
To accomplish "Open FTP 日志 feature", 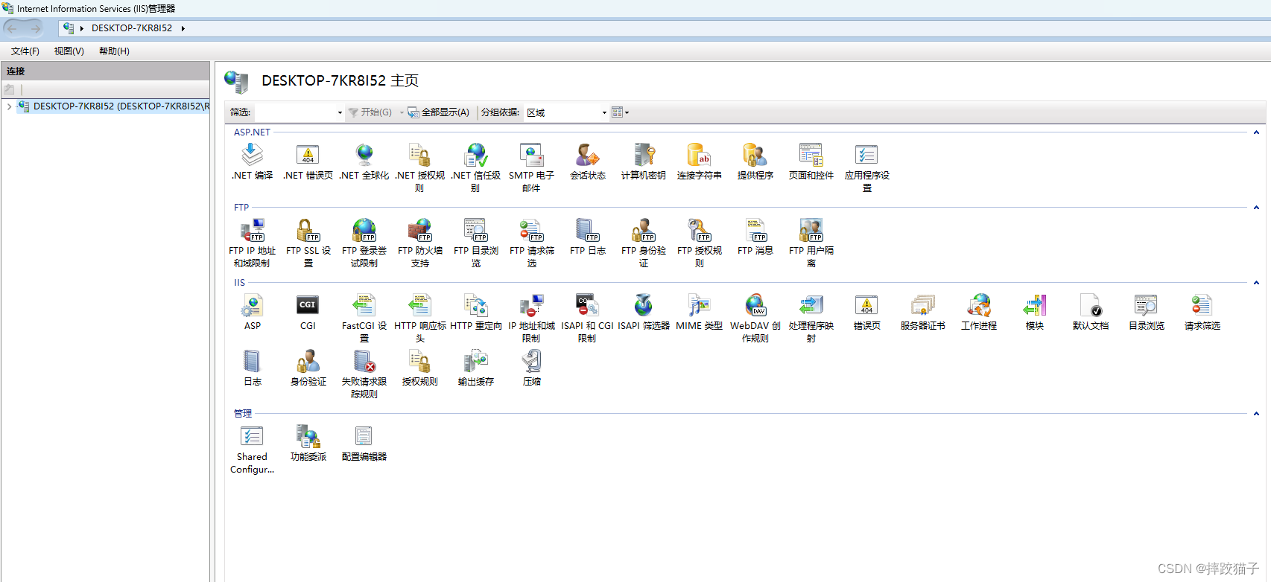I will point(588,237).
